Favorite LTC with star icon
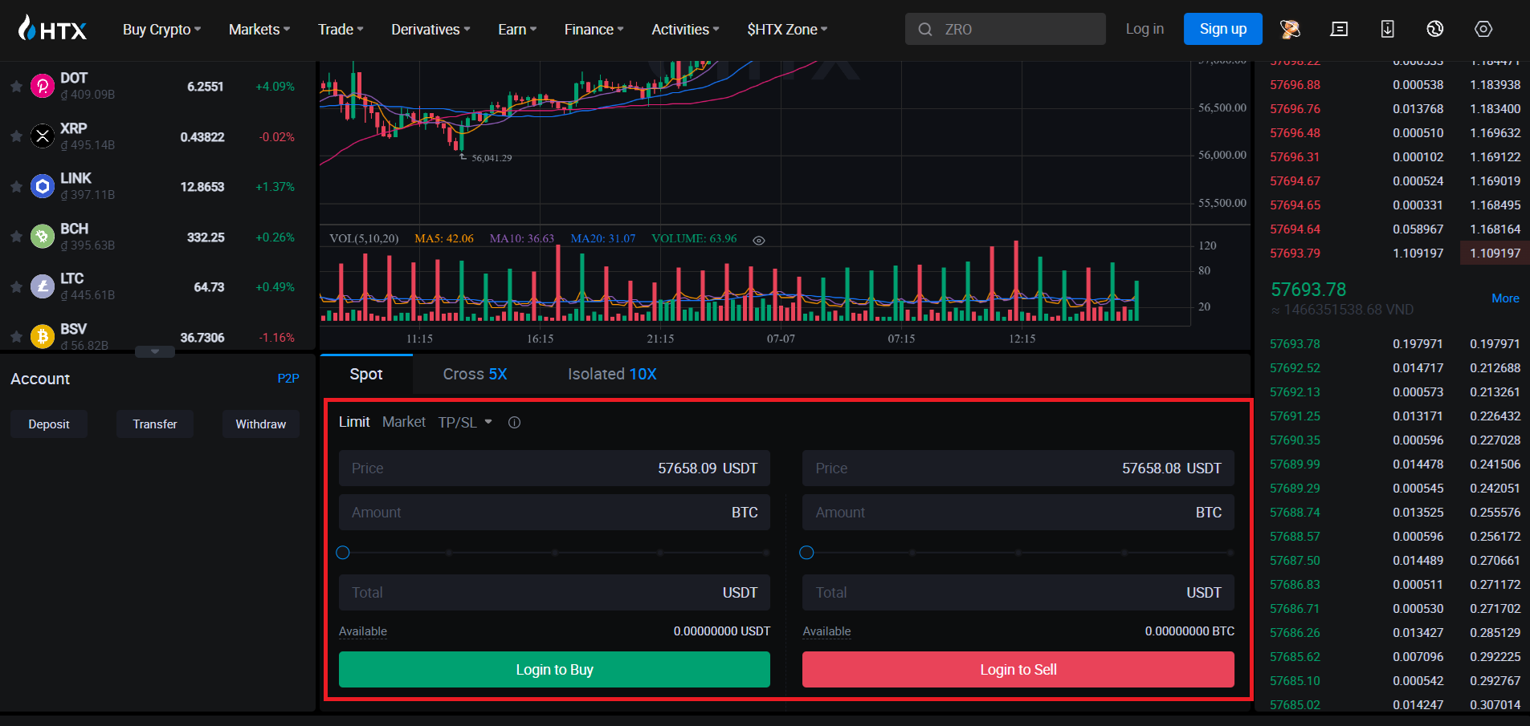 pyautogui.click(x=16, y=286)
